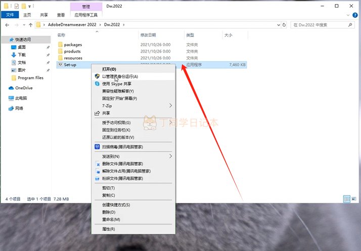Click the admin shield icon
Screen dimensions: 361x251
pyautogui.click(x=97, y=76)
